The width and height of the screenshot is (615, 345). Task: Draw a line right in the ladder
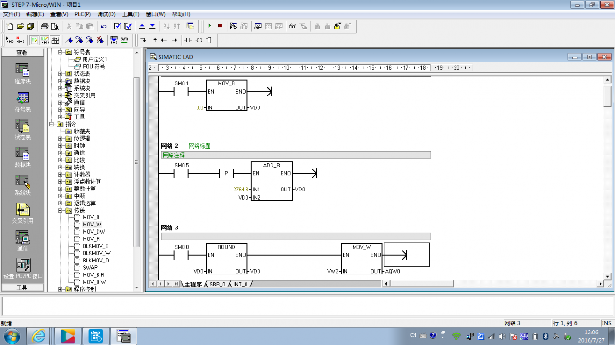tap(174, 40)
